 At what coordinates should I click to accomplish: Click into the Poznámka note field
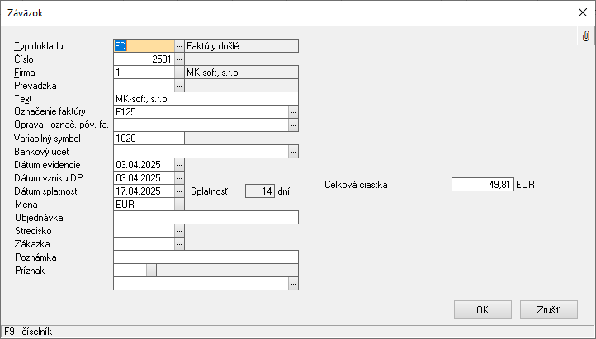point(205,257)
